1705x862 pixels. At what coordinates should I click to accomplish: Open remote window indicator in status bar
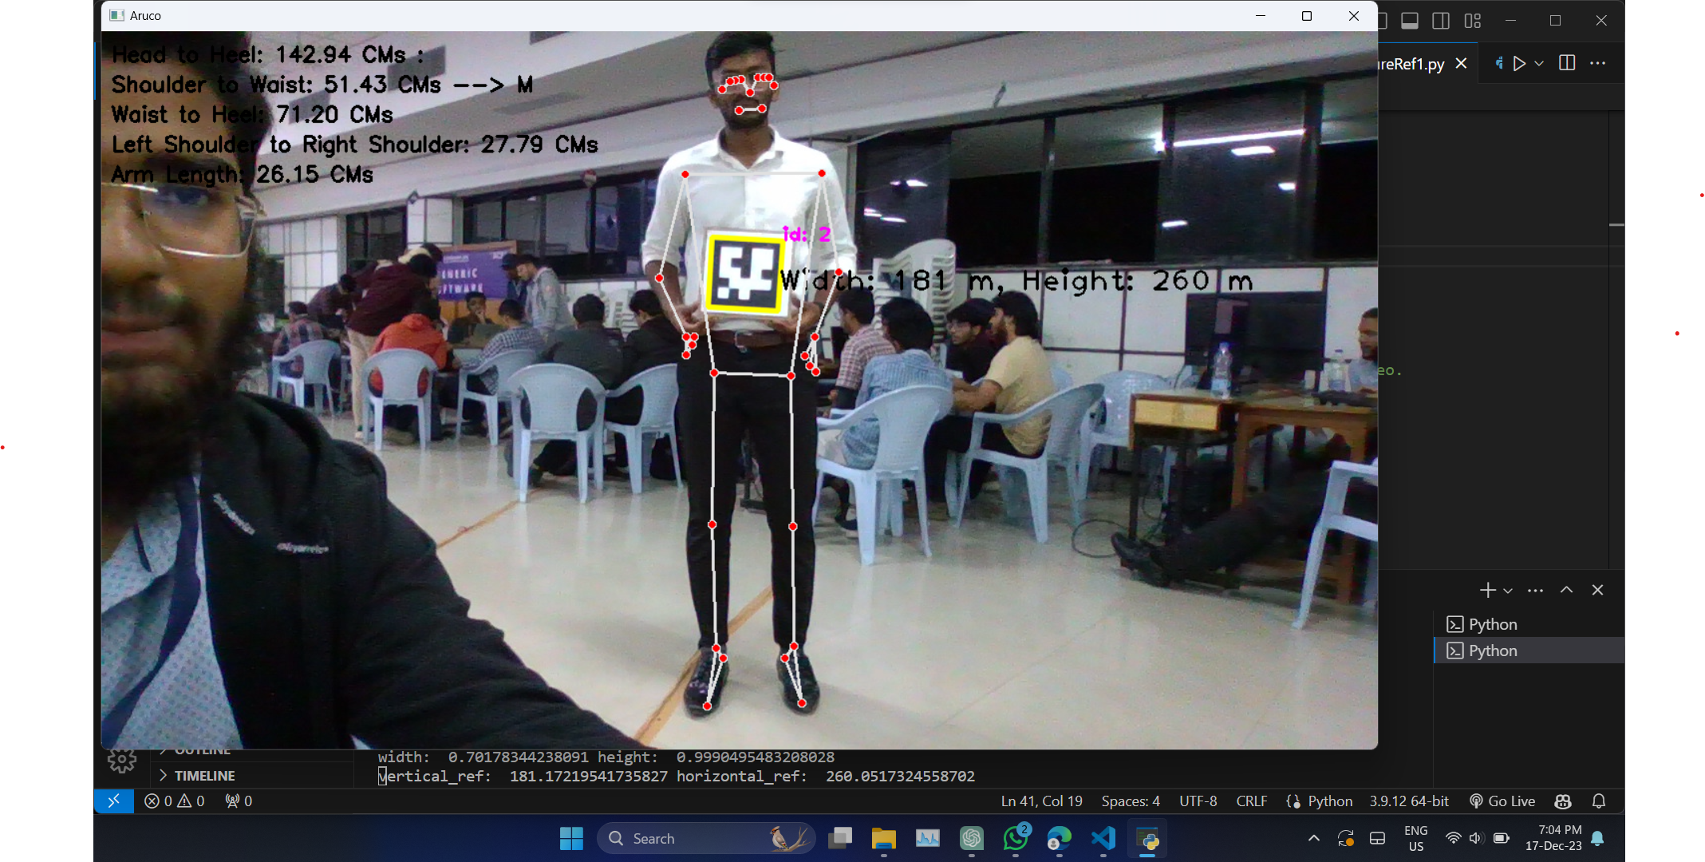coord(113,801)
